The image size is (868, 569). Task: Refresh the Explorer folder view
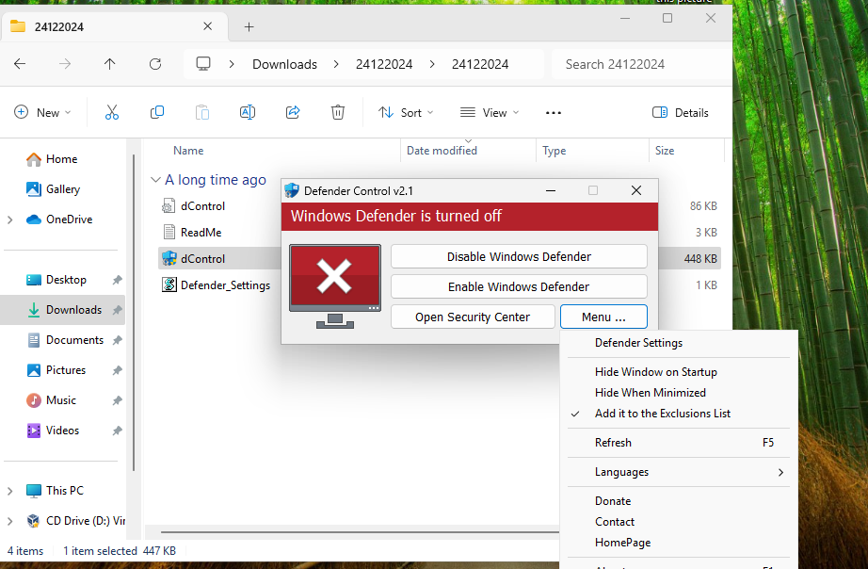tap(155, 64)
